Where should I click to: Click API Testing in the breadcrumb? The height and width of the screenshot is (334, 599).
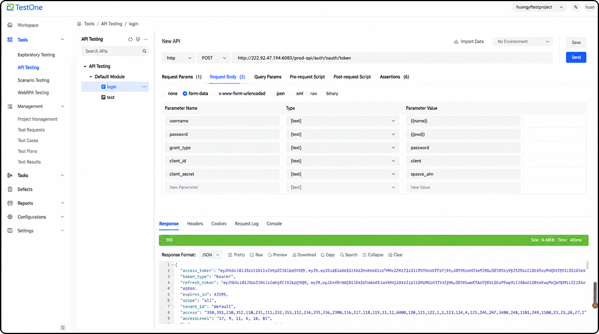point(111,24)
